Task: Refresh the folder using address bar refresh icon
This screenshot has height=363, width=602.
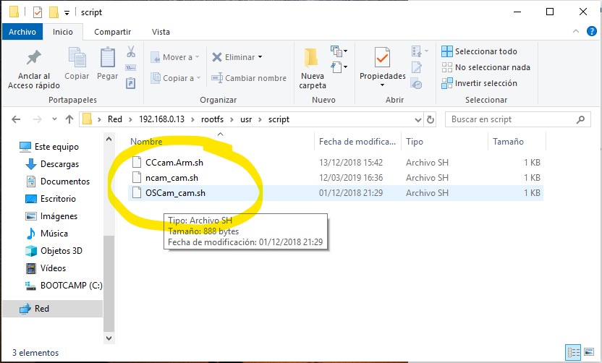Action: coord(431,119)
